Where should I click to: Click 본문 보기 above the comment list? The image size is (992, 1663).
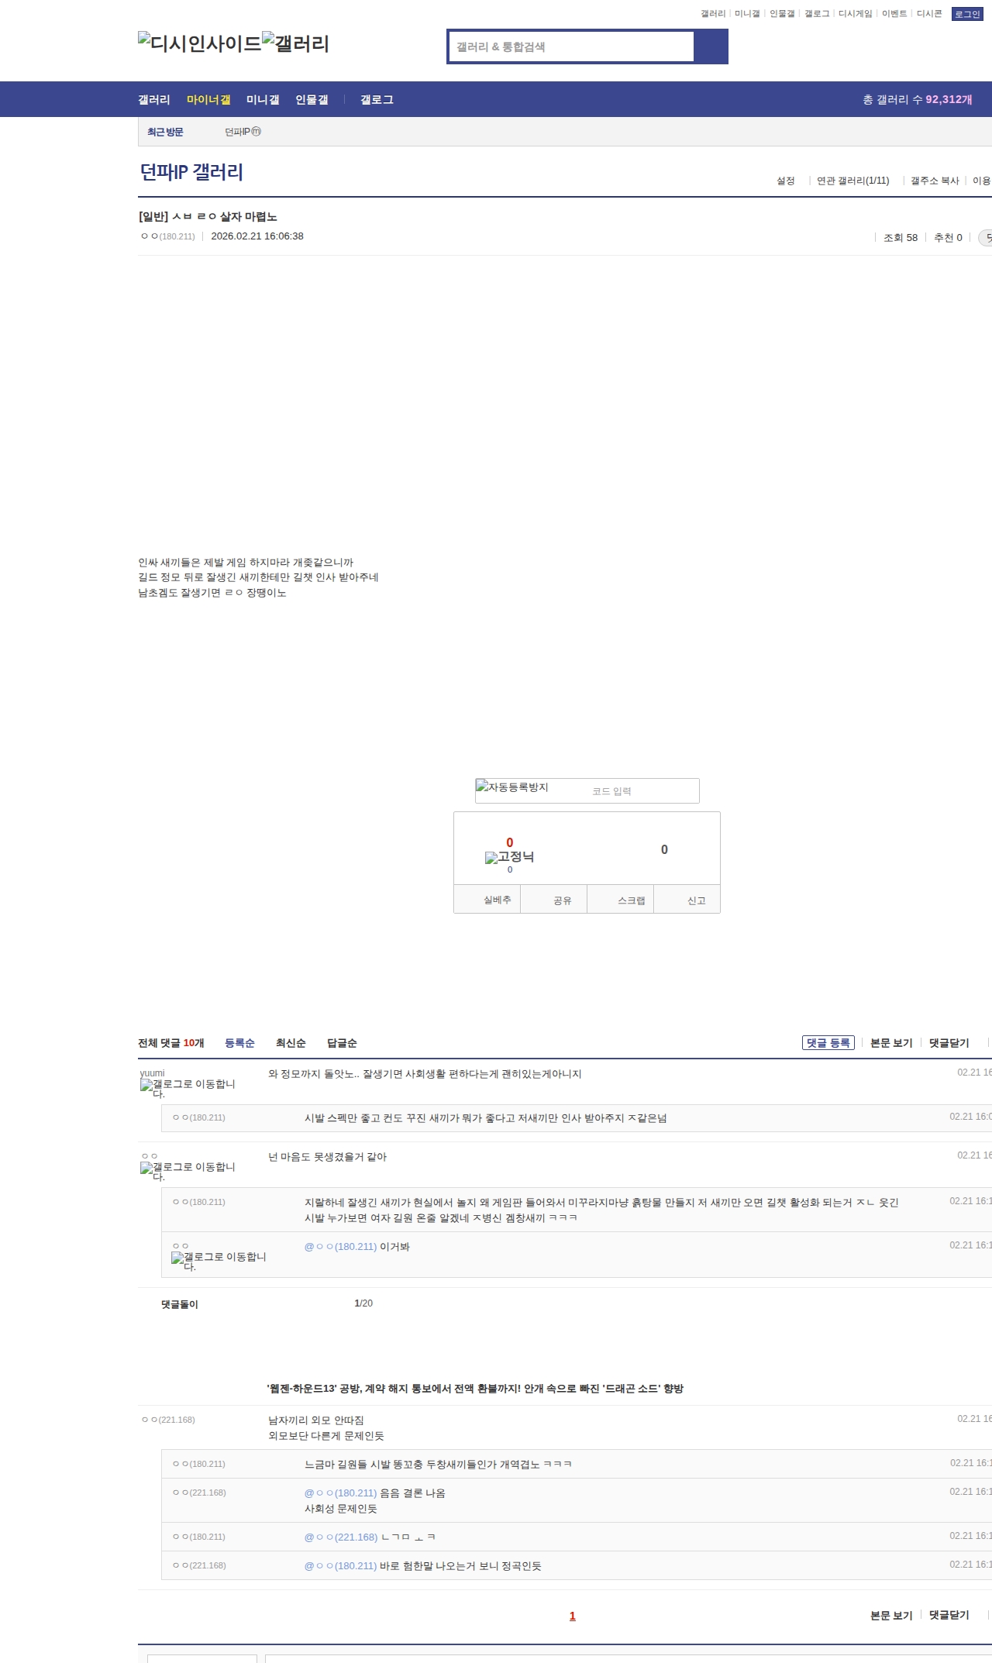[x=891, y=1043]
